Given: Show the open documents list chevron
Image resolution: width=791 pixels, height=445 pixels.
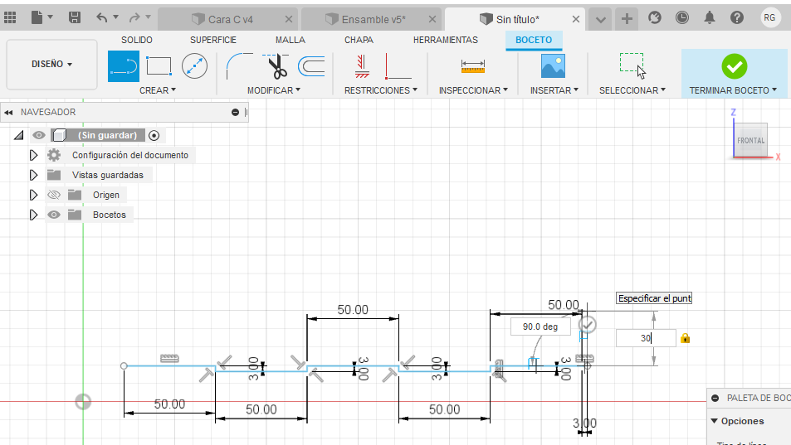Looking at the screenshot, I should pos(600,20).
